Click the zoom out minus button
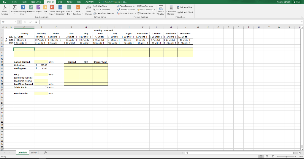The width and height of the screenshot is (304, 159). pos(277,157)
